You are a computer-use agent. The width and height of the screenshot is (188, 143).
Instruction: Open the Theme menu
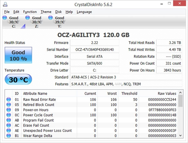pos(46,12)
